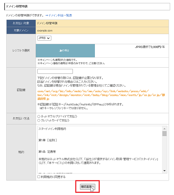Click the terms scrollbar down arrow

click(164, 171)
